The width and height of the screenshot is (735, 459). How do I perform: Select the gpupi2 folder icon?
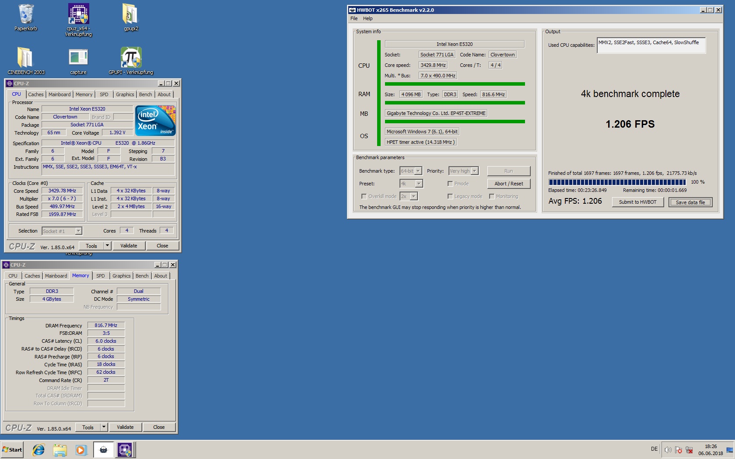(130, 17)
